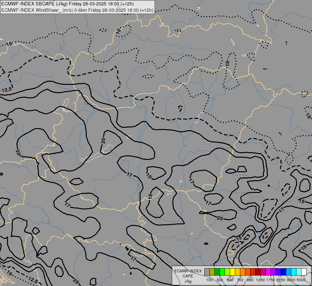
Task: Click the CAPE label in the legend box
Action: tap(188, 276)
